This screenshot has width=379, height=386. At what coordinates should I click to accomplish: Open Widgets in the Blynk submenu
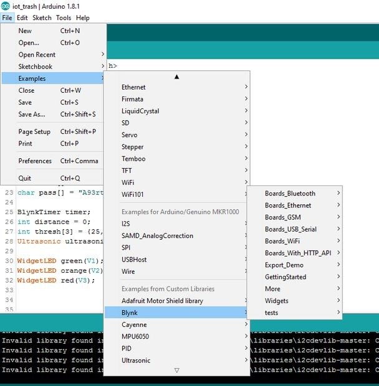point(295,301)
